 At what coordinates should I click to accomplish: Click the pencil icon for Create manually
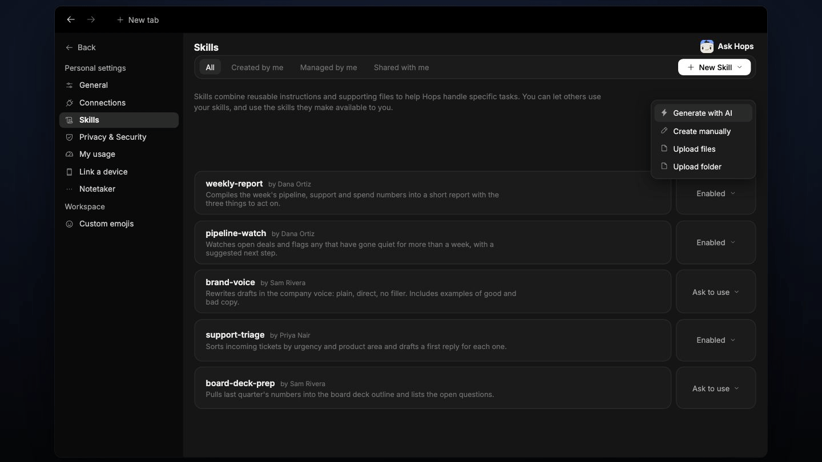pyautogui.click(x=664, y=131)
